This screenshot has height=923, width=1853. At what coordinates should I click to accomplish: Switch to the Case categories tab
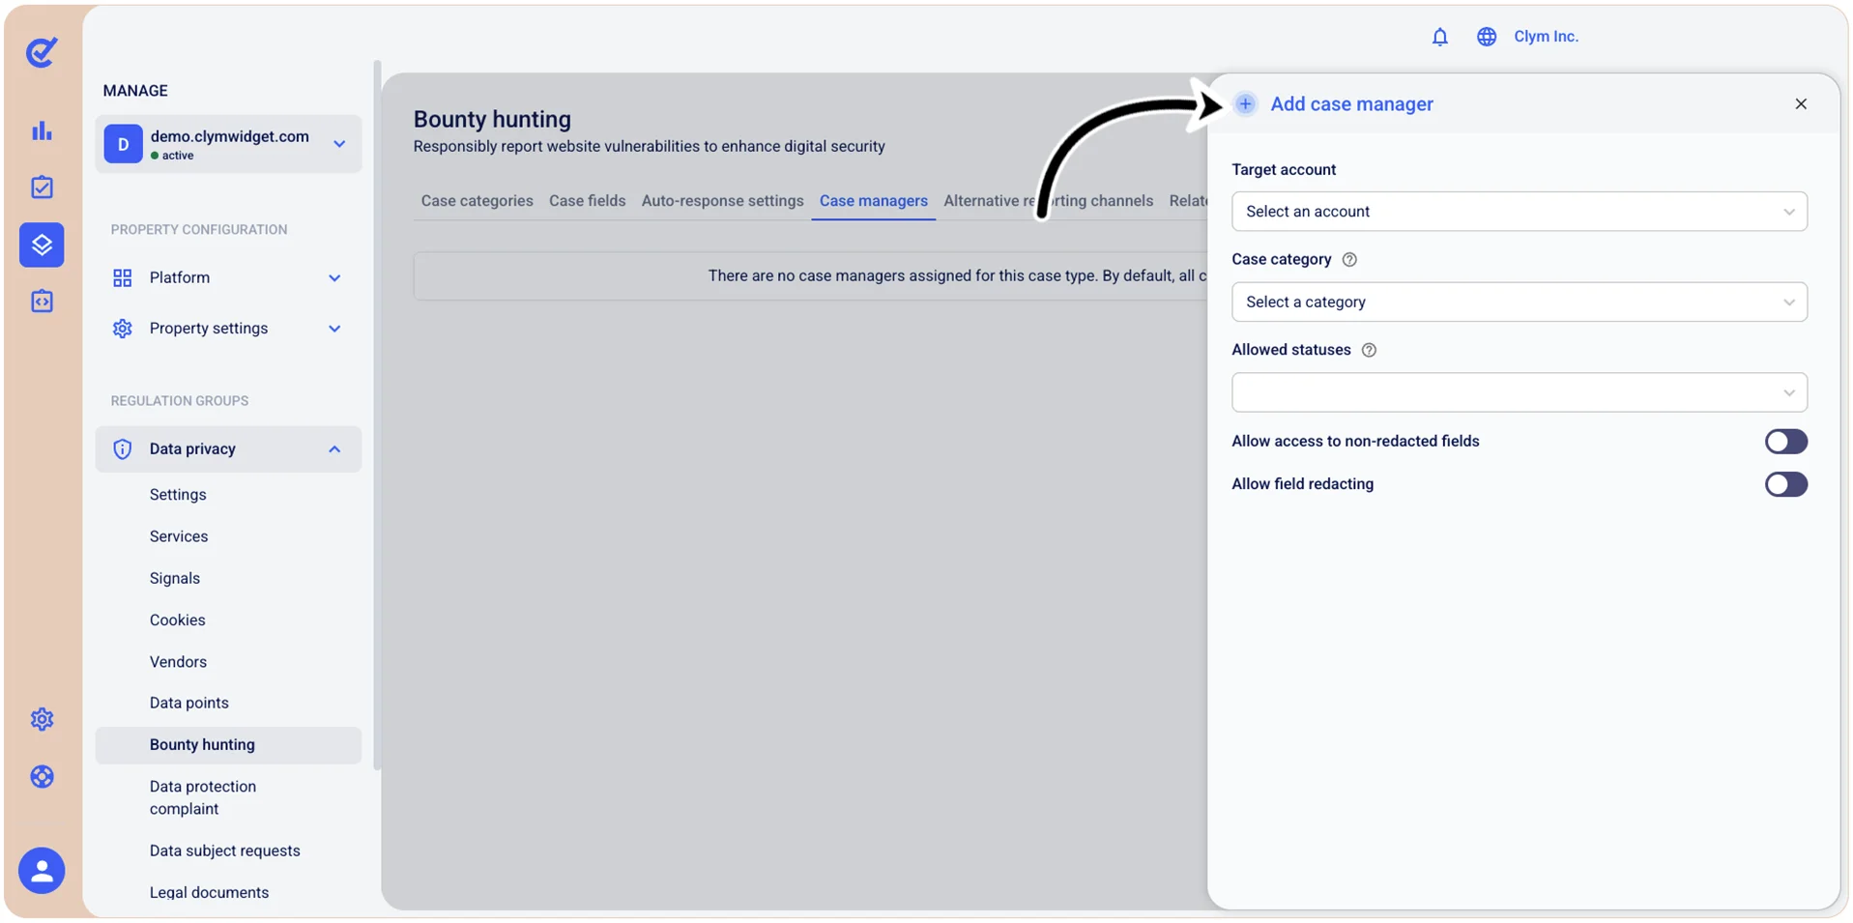click(x=477, y=201)
